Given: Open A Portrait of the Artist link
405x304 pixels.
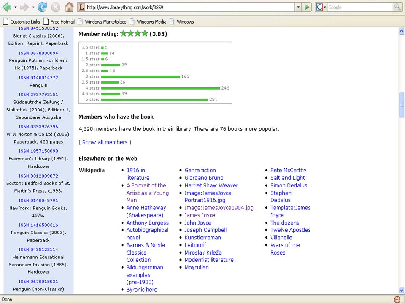Looking at the screenshot, I should (x=148, y=193).
